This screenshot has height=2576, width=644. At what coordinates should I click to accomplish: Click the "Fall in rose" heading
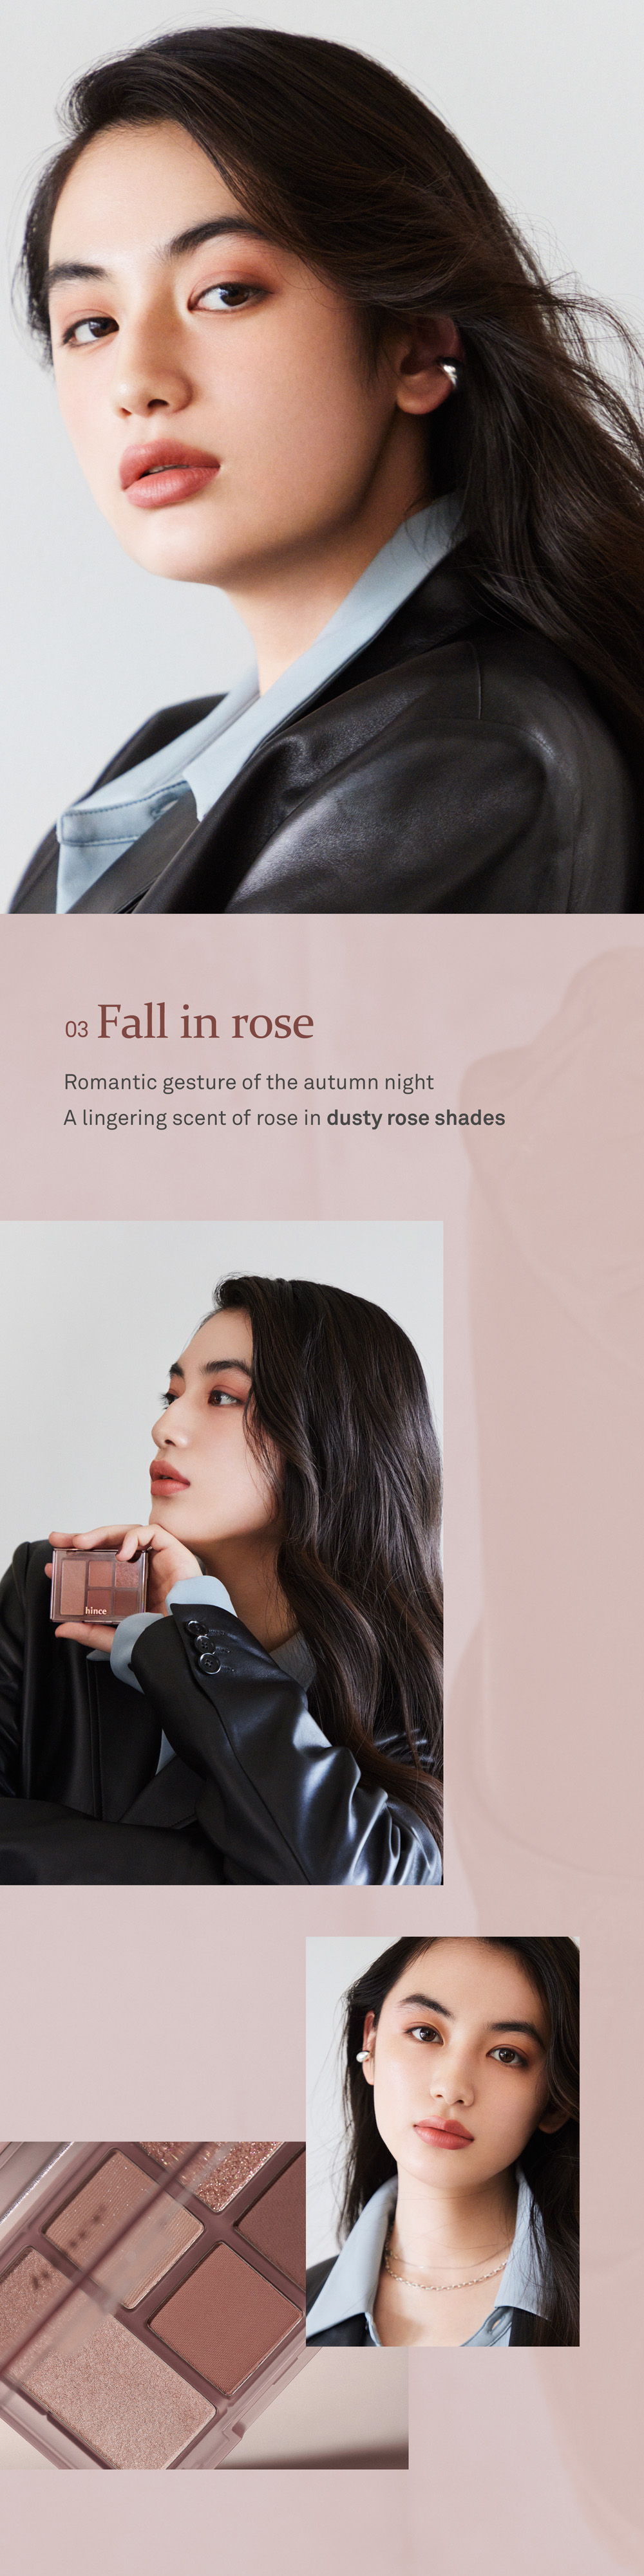[x=205, y=1022]
